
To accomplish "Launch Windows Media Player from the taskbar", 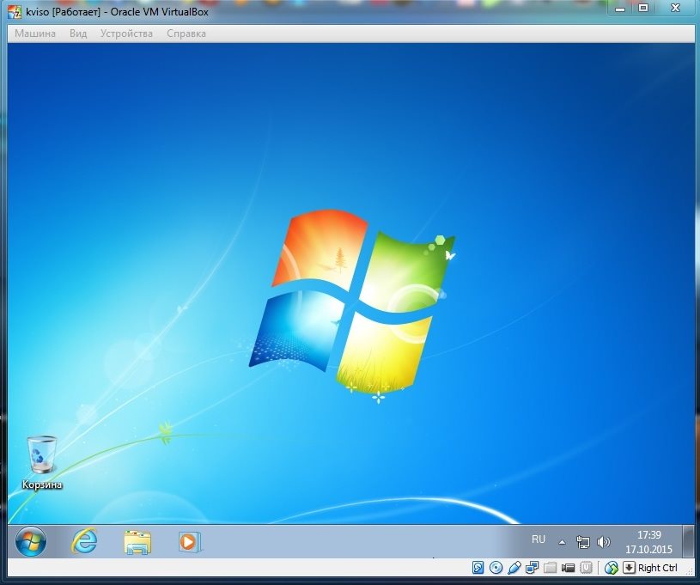I will pyautogui.click(x=190, y=542).
